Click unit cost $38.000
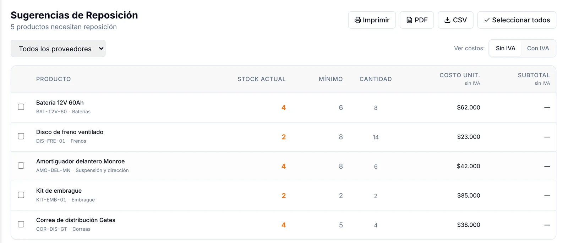Screen dimensions: 568x243 tap(469, 225)
